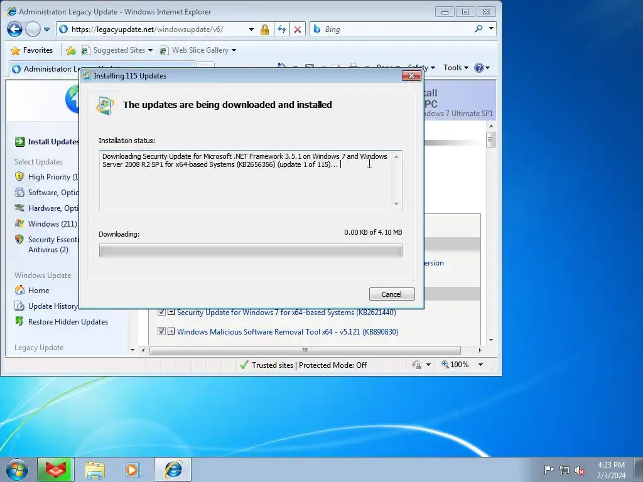Click the Security Essentials Antivirus shield icon
This screenshot has width=643, height=482.
pyautogui.click(x=19, y=239)
